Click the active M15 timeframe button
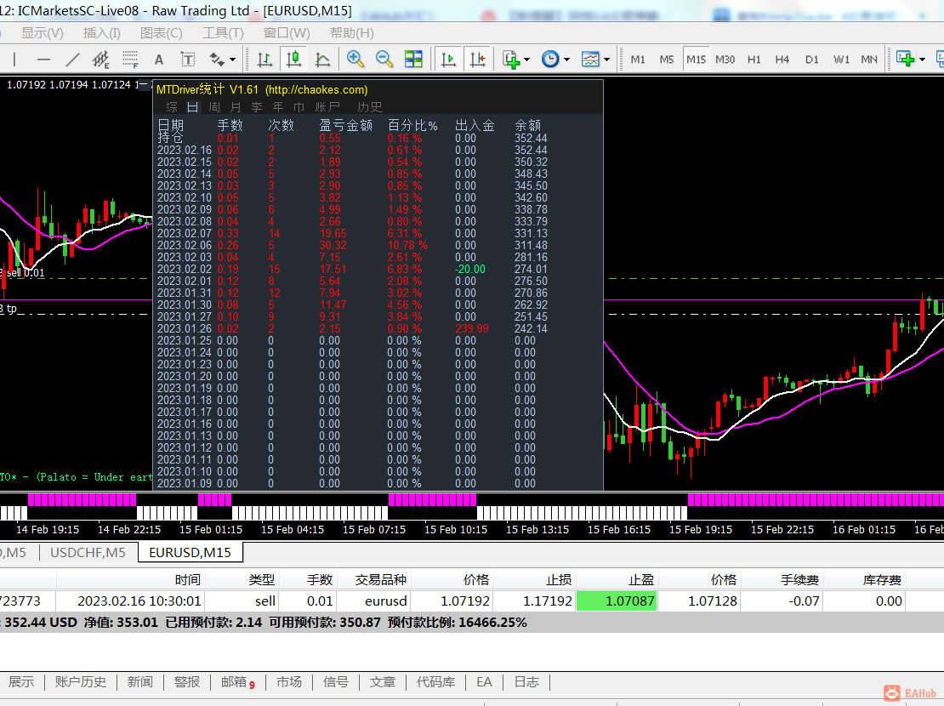944x706 pixels. pos(696,59)
